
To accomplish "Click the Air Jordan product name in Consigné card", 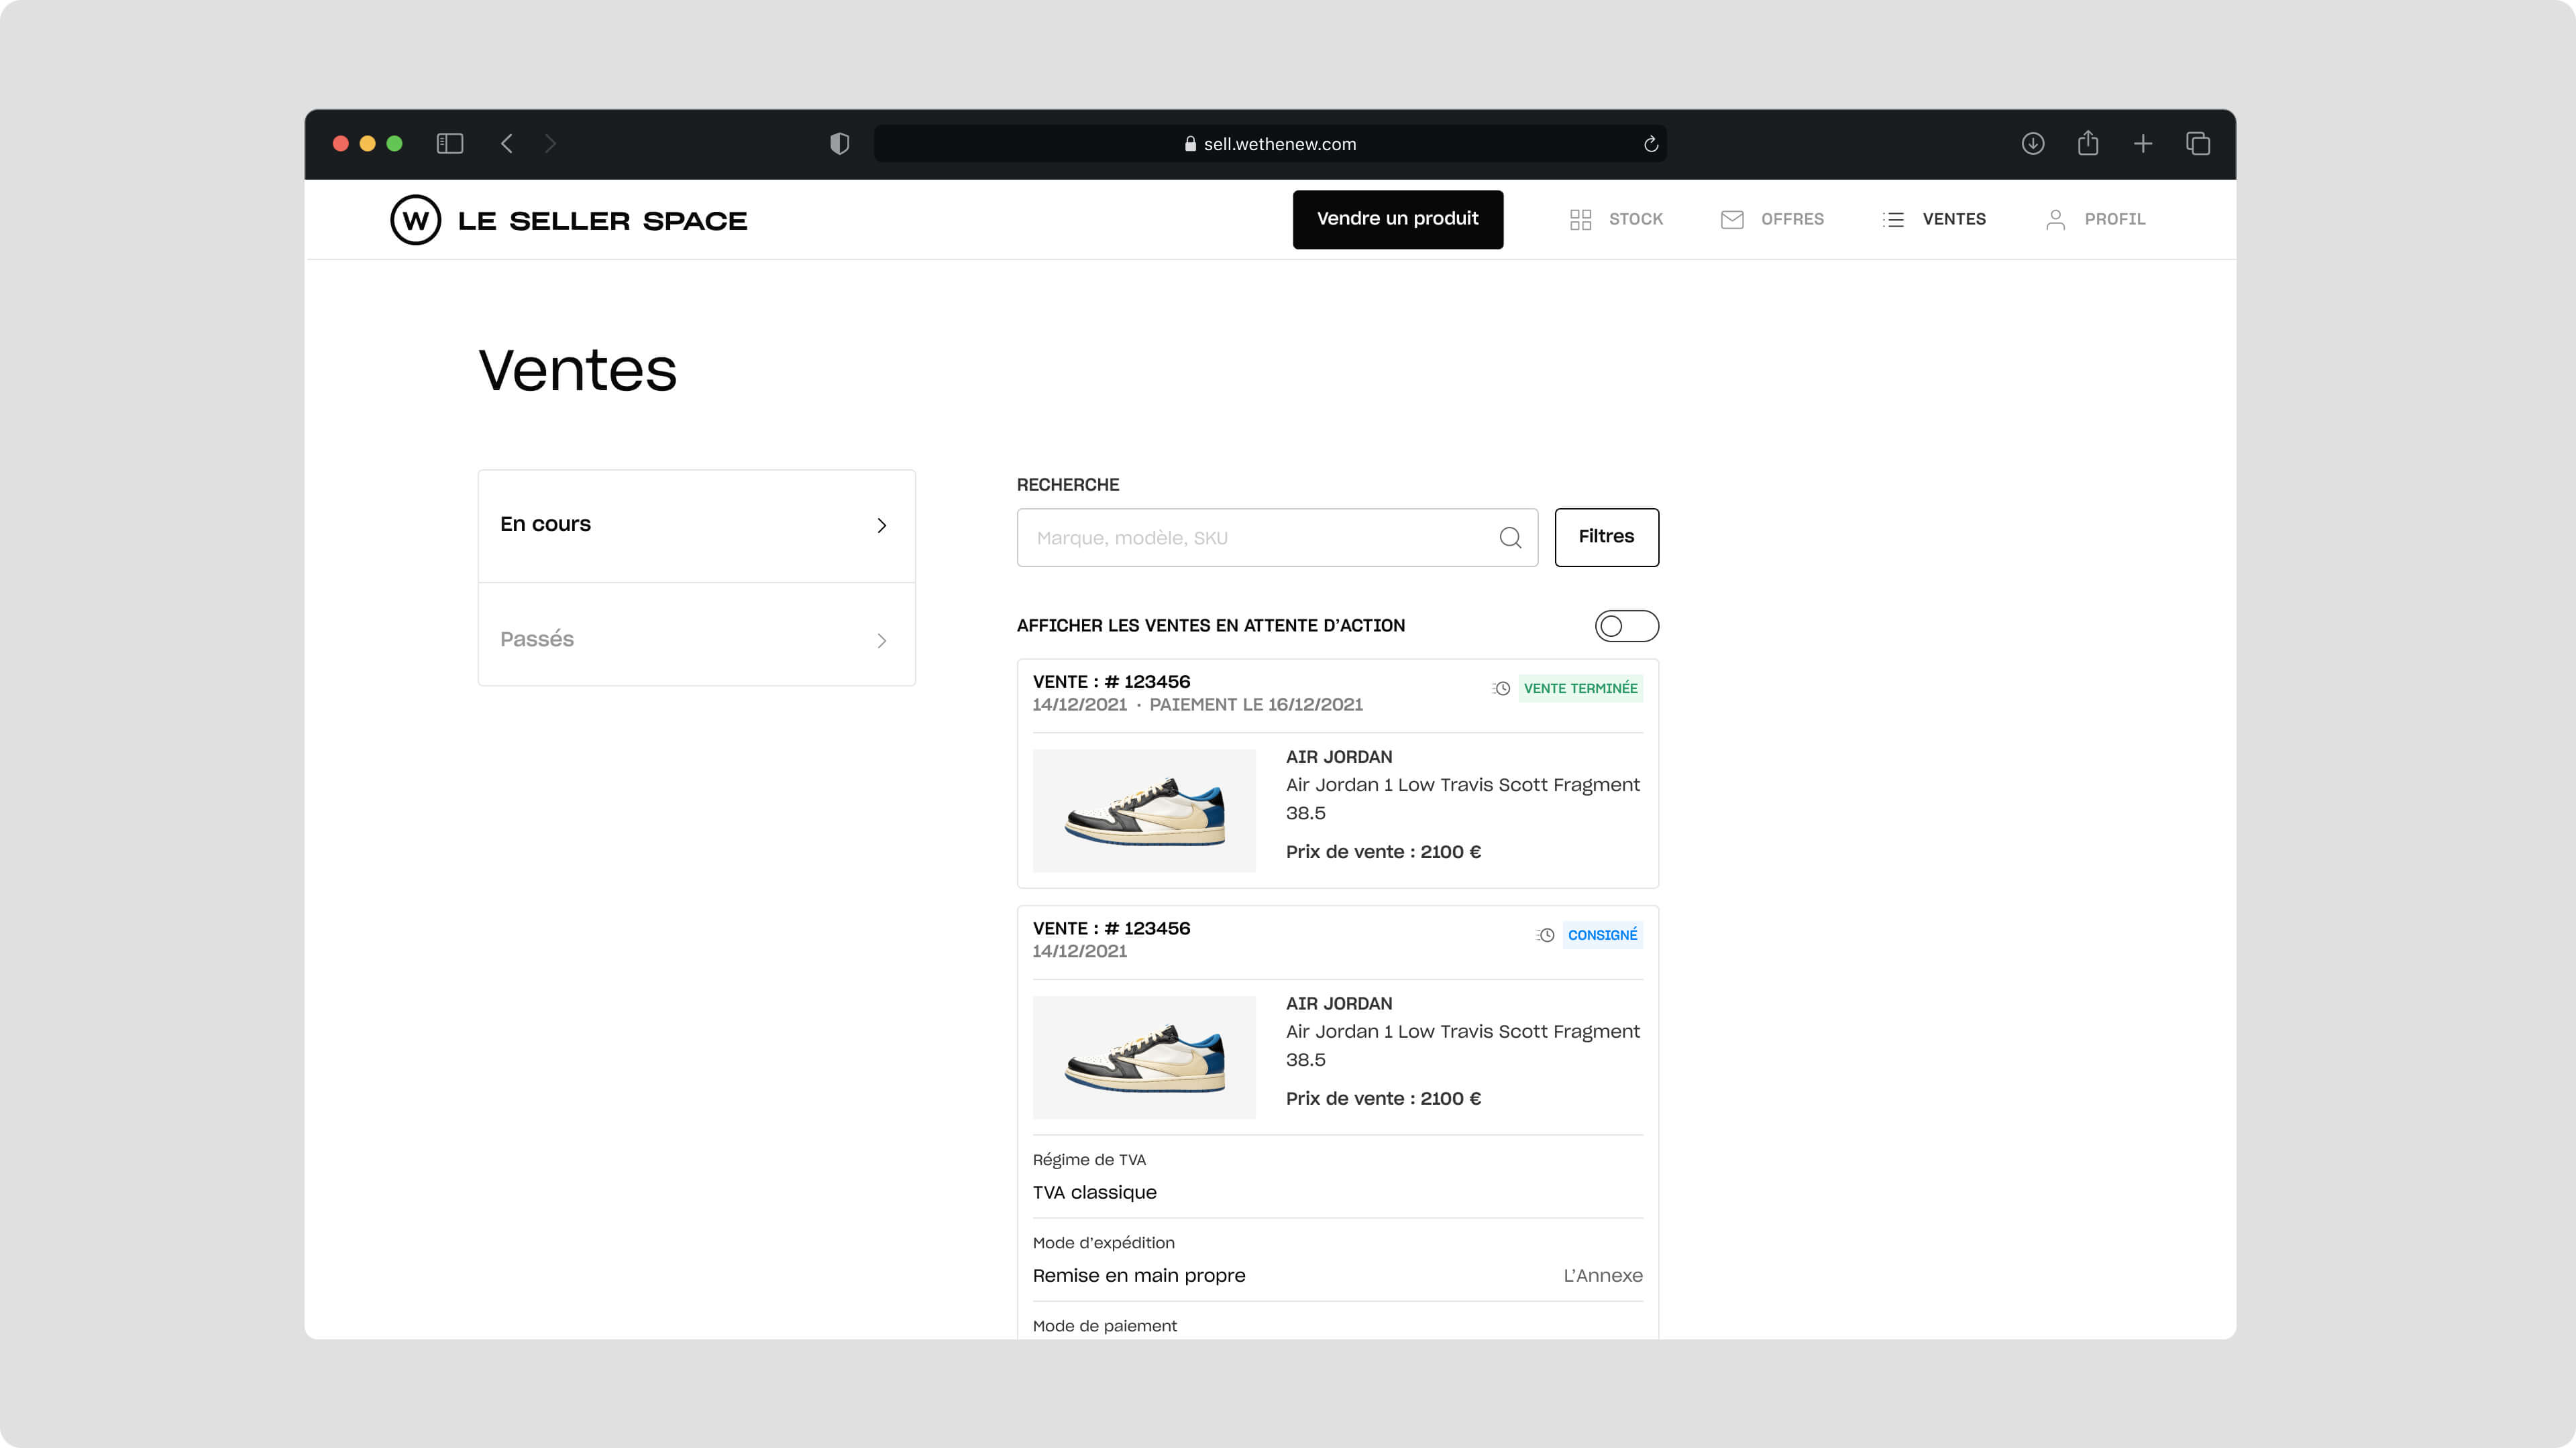I will (1462, 1032).
